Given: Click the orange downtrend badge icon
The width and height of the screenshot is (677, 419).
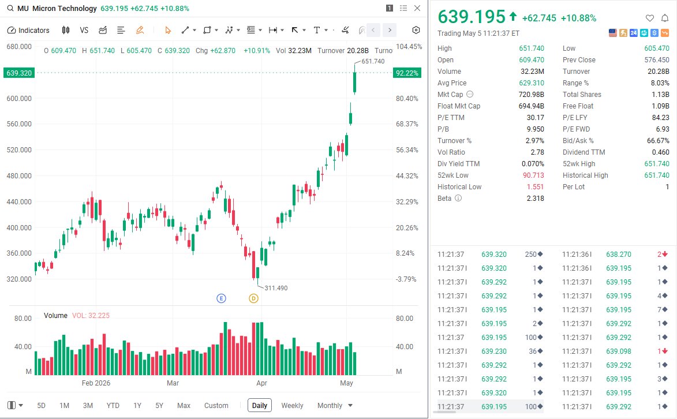Looking at the screenshot, I should (x=665, y=33).
